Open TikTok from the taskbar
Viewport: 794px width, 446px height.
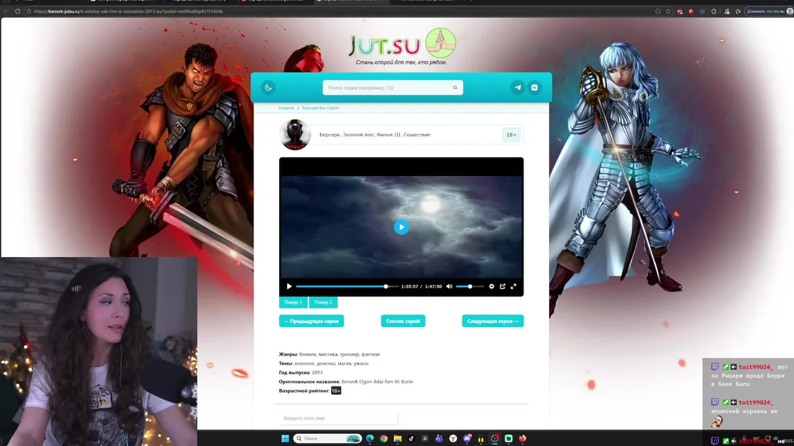(411, 439)
